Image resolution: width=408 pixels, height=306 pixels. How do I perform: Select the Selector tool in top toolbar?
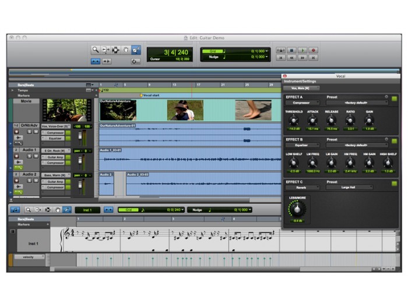(x=115, y=50)
